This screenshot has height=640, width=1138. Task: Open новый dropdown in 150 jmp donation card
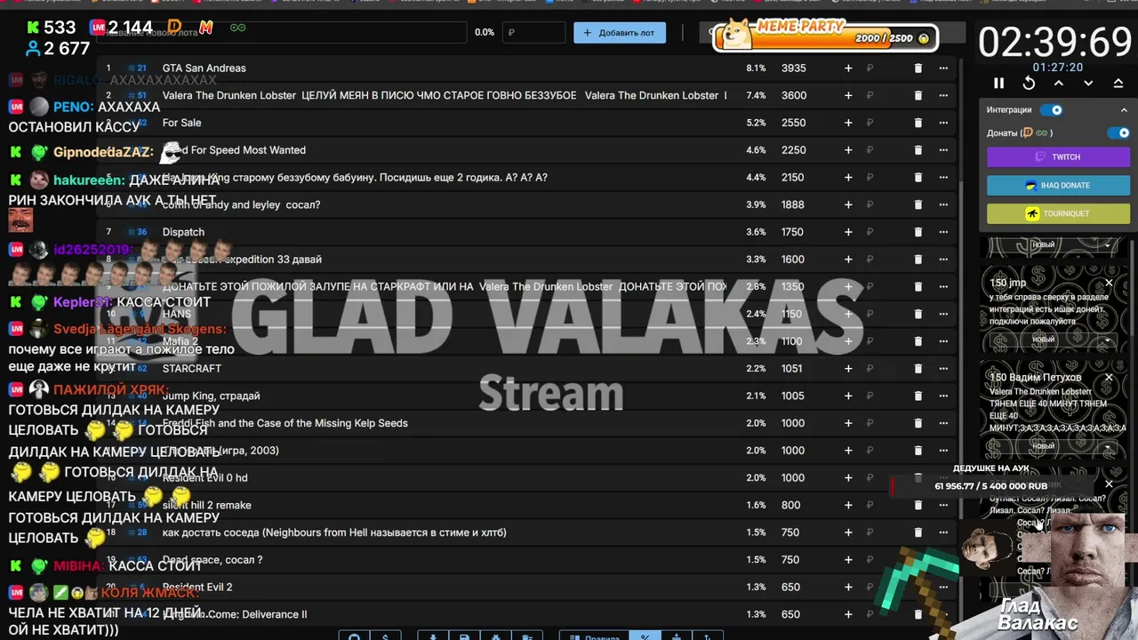(x=1052, y=340)
